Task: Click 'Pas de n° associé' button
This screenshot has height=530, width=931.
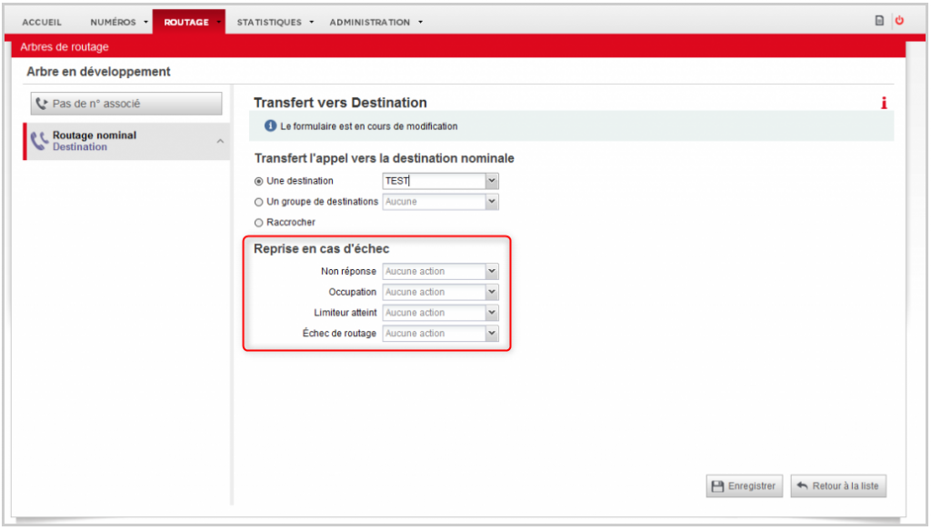Action: coord(126,104)
